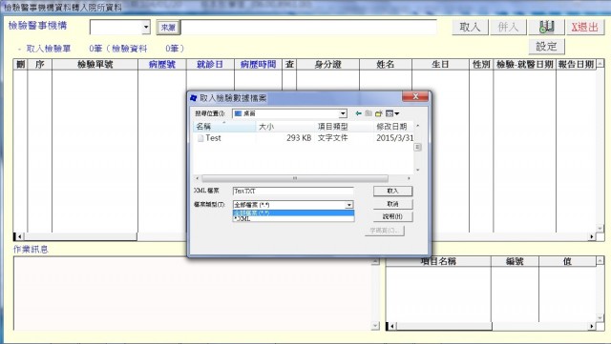Screen dimensions: 611x344
Task: Click the book icon button next to 併入
Action: click(x=546, y=27)
